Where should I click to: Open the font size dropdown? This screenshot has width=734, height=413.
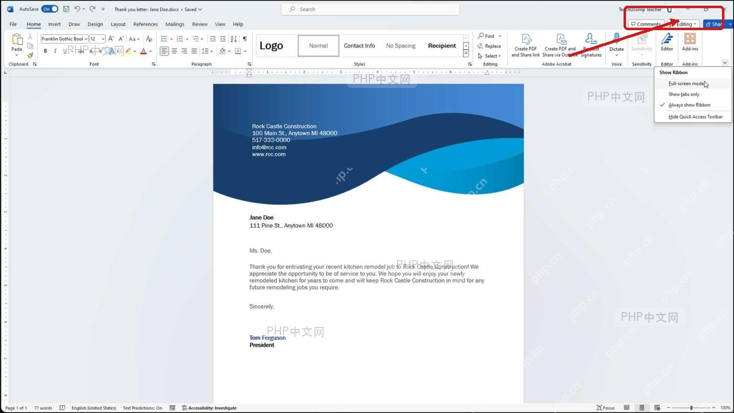click(103, 39)
